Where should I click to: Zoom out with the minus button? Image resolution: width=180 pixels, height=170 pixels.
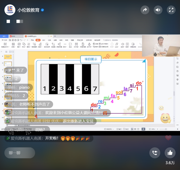point(157,129)
